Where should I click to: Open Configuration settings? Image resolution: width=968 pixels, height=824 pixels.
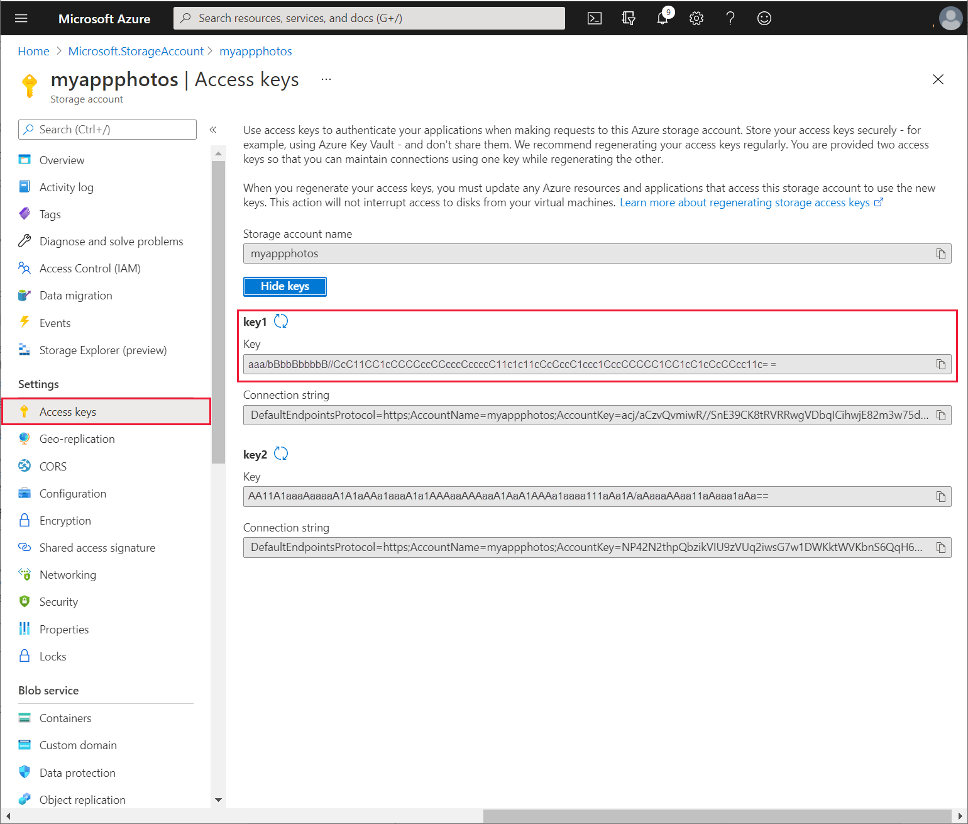(72, 494)
